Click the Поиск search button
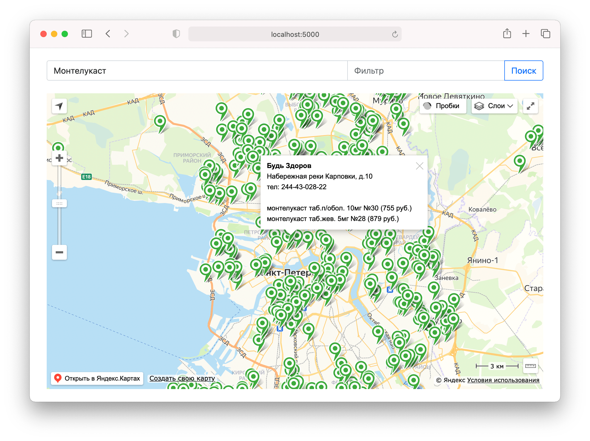 tap(523, 70)
